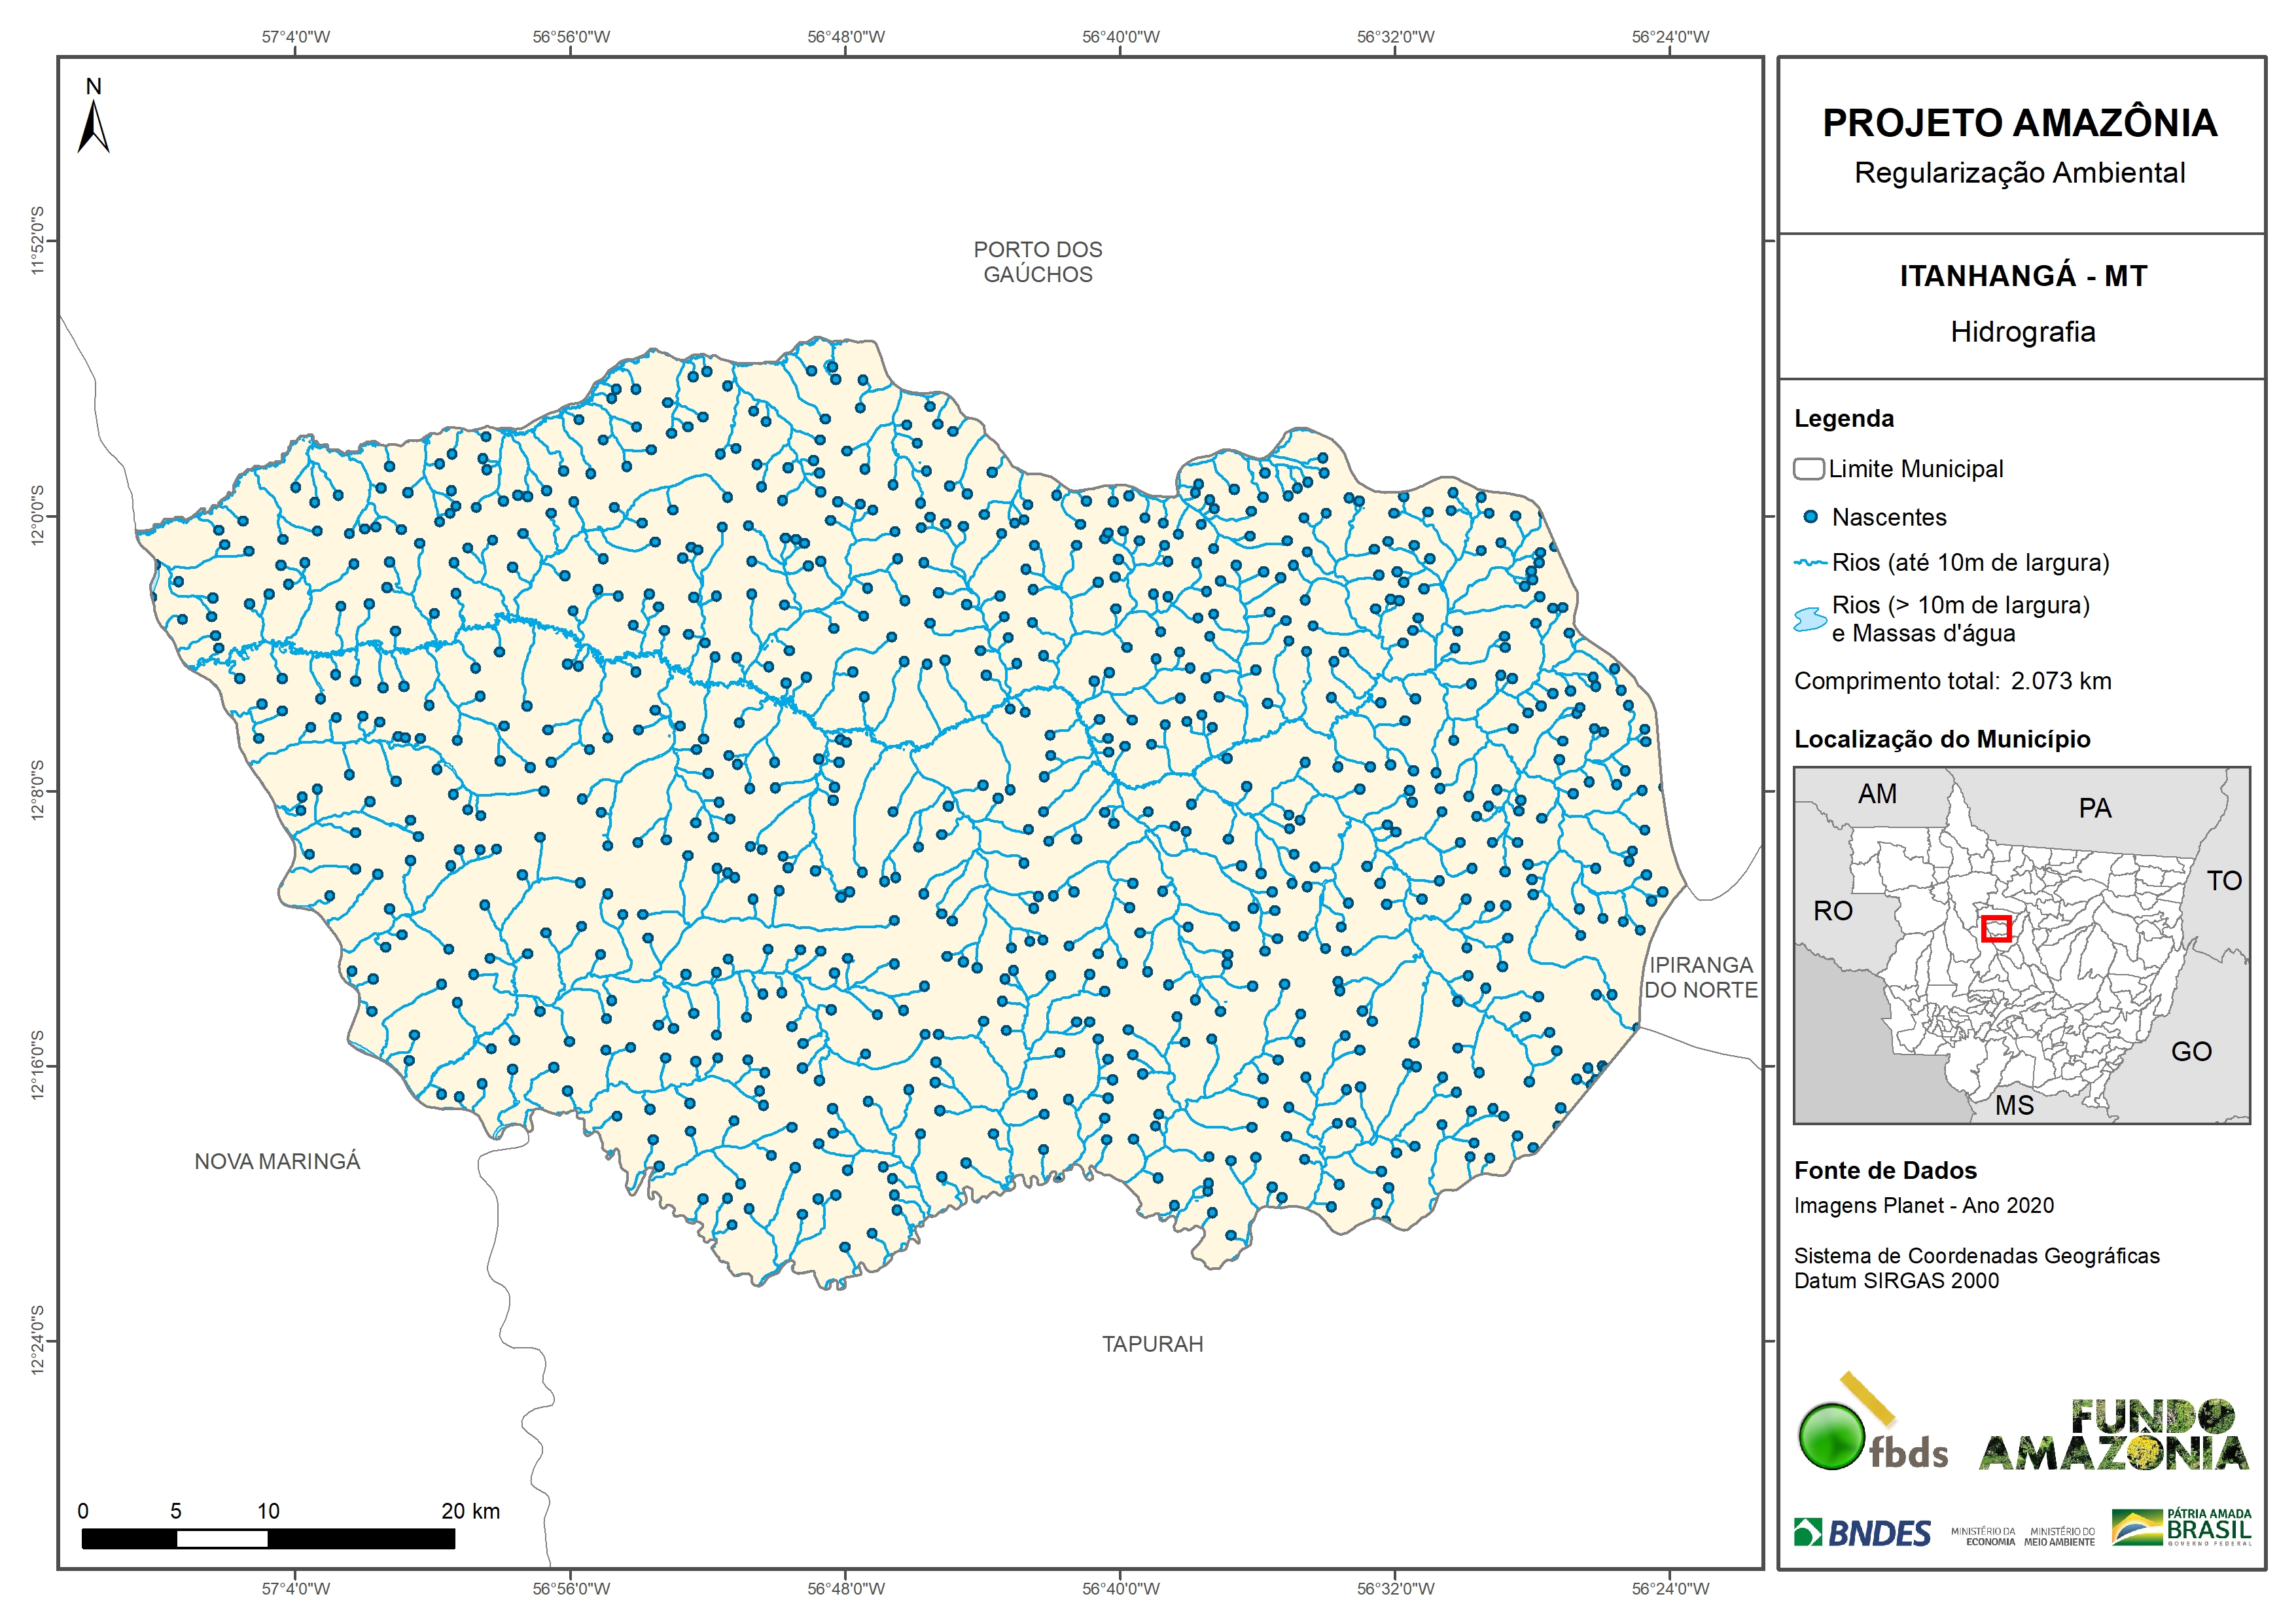
Task: Click the Comprimento total 2.073 km text
Action: coord(1952,681)
